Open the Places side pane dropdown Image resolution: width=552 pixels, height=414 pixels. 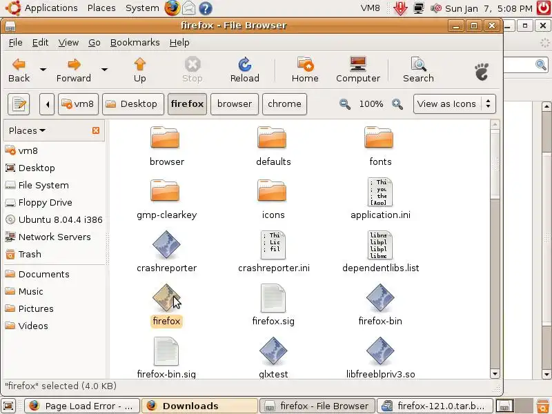(x=27, y=130)
